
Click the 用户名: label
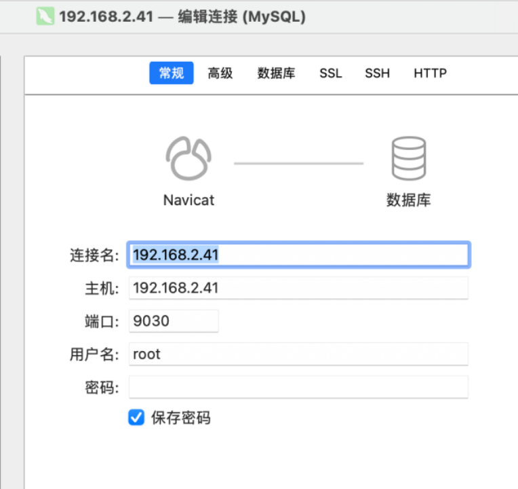(x=94, y=355)
